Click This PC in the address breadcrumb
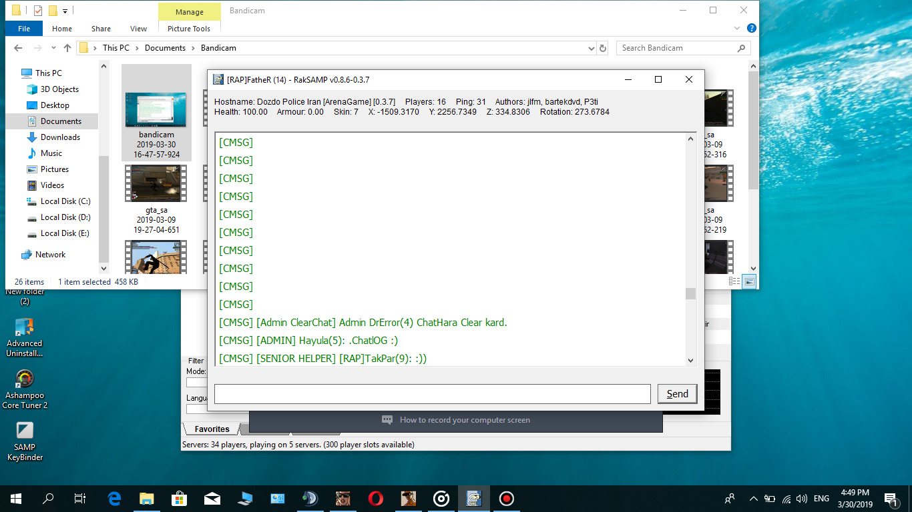This screenshot has height=512, width=912. click(x=116, y=48)
